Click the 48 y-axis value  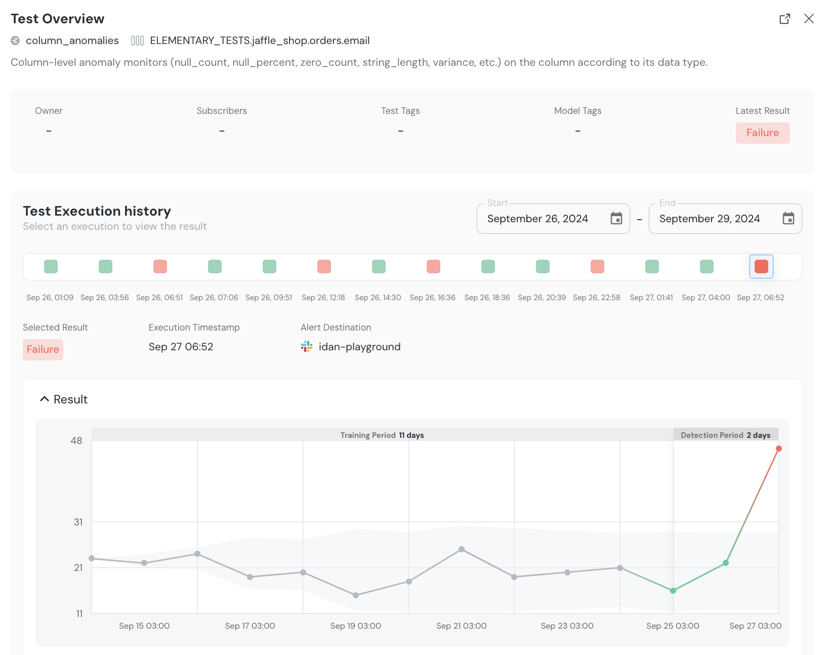click(x=76, y=440)
